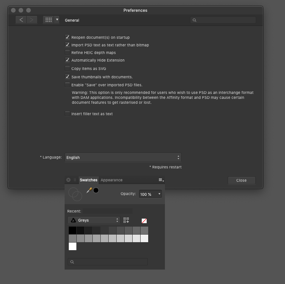Click the None swatch with red slash
This screenshot has width=285, height=284.
point(144,221)
